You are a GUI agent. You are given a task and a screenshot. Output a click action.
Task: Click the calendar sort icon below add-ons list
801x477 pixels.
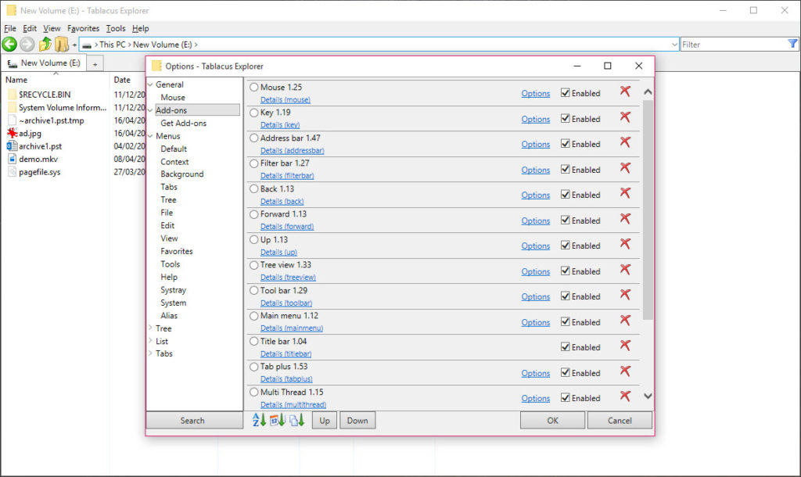tap(278, 420)
